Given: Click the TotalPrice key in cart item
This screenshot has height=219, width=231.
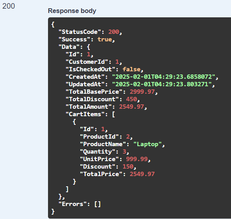Looking at the screenshot, I should pyautogui.click(x=101, y=174).
